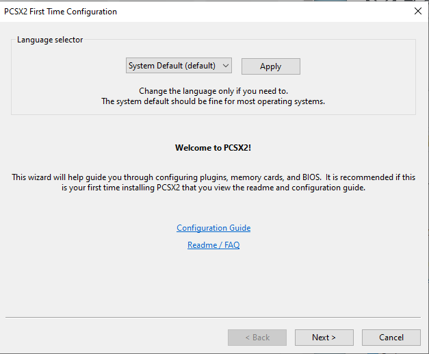
Task: Close the PCSX2 configuration window
Action: click(x=418, y=11)
